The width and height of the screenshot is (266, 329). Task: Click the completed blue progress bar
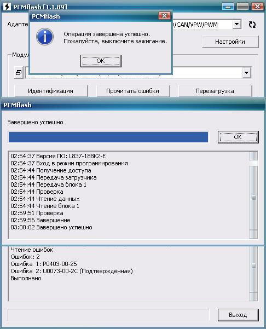pyautogui.click(x=108, y=137)
